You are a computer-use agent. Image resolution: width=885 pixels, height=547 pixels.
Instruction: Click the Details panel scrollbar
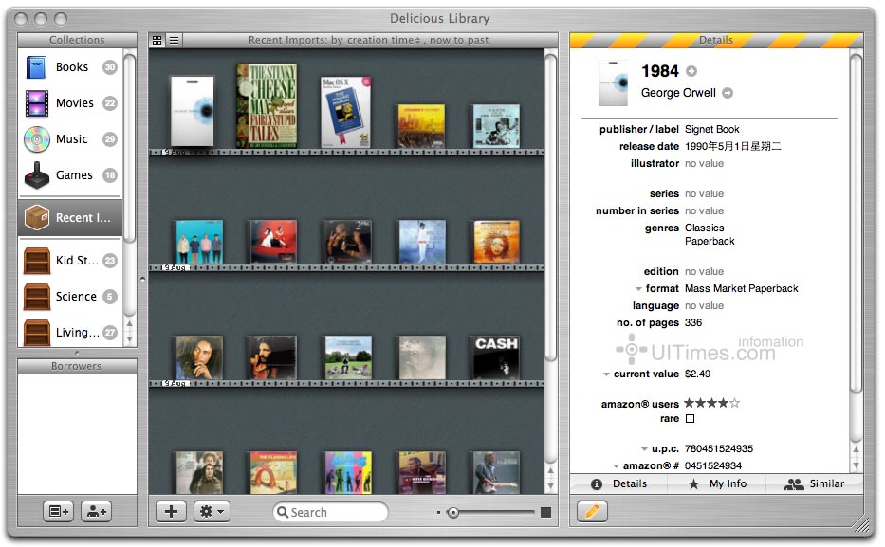tap(857, 223)
